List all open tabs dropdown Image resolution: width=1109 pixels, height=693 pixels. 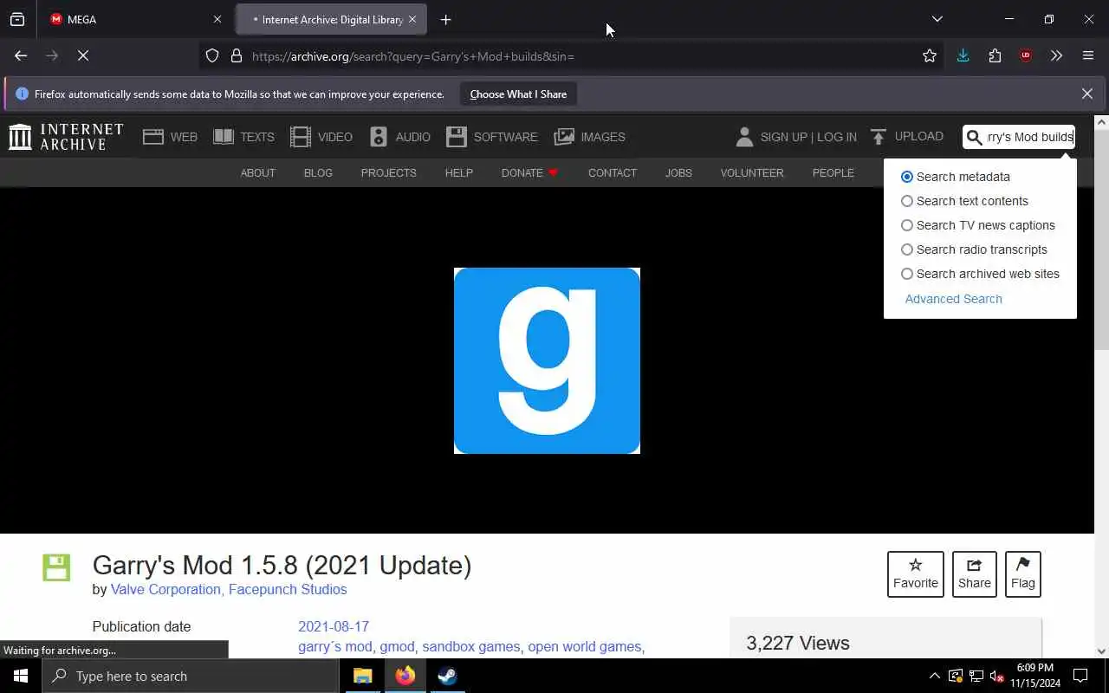(937, 19)
